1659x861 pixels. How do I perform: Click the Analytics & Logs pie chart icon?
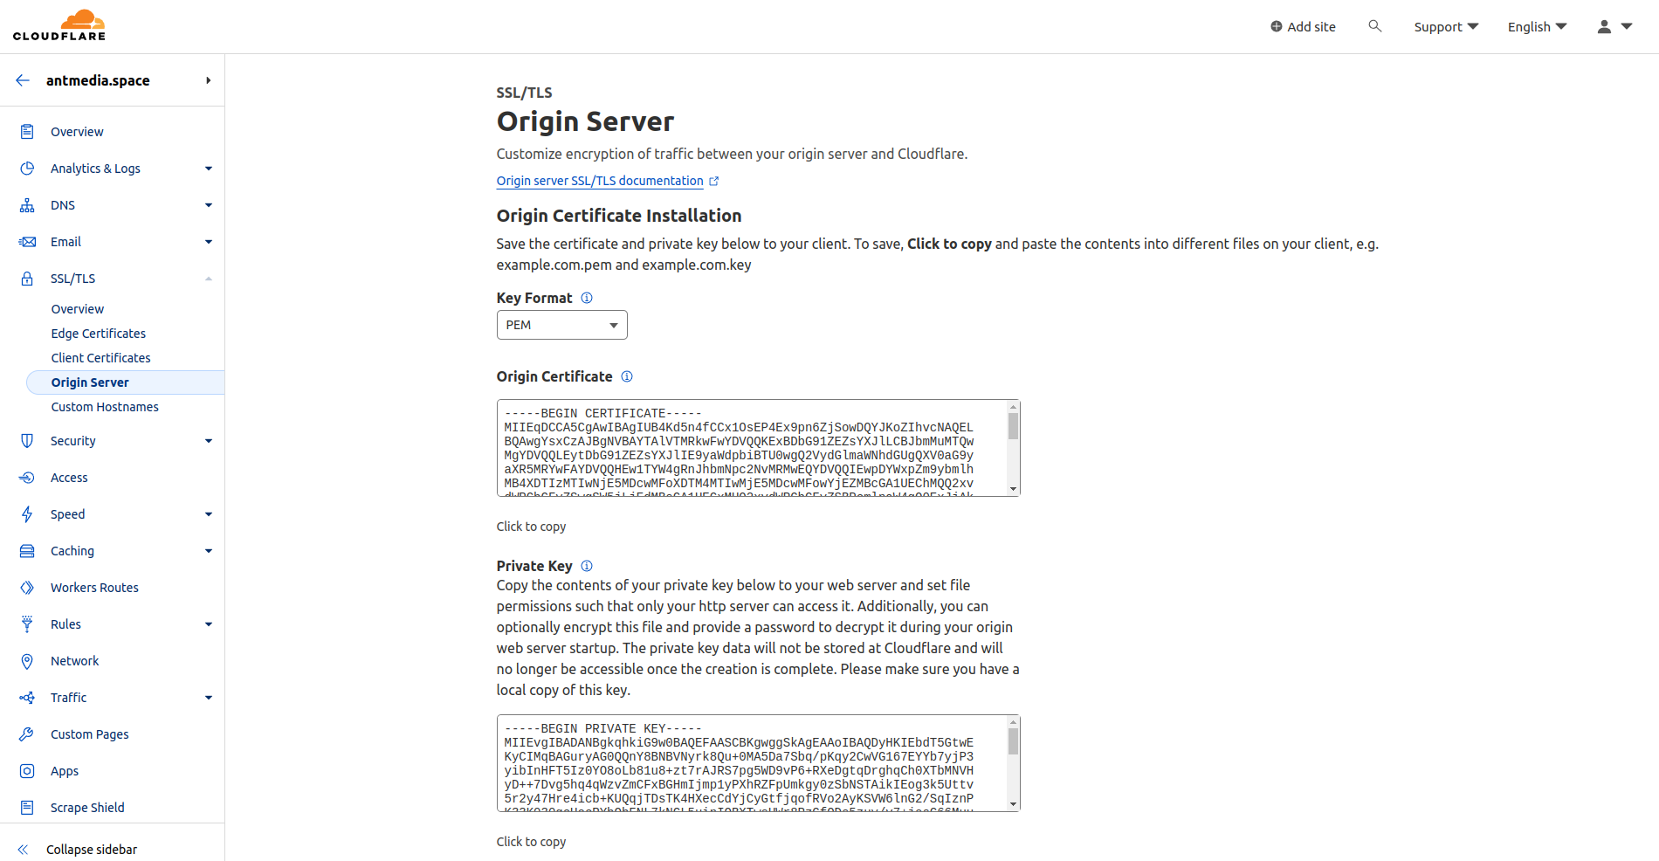(27, 169)
